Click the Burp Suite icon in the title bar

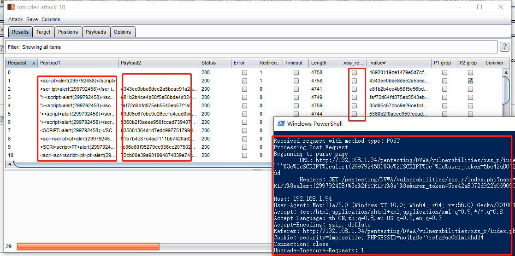pyautogui.click(x=11, y=7)
